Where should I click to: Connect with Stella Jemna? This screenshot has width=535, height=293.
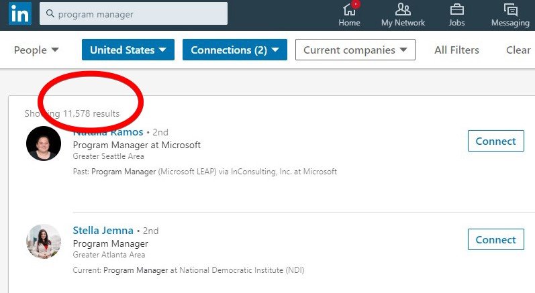pyautogui.click(x=496, y=239)
